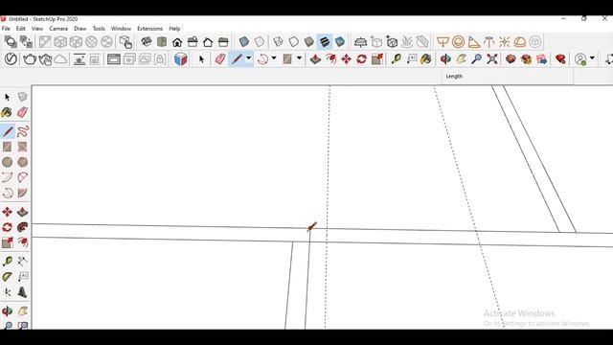Viewport: 613px width, 345px height.
Task: Toggle Back Edges style
Action: [x=260, y=42]
